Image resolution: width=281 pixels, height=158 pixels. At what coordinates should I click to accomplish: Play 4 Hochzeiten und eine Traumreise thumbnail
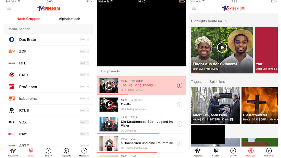[109, 143]
